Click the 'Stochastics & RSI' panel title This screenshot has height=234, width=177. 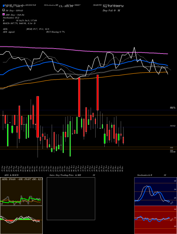(152, 175)
